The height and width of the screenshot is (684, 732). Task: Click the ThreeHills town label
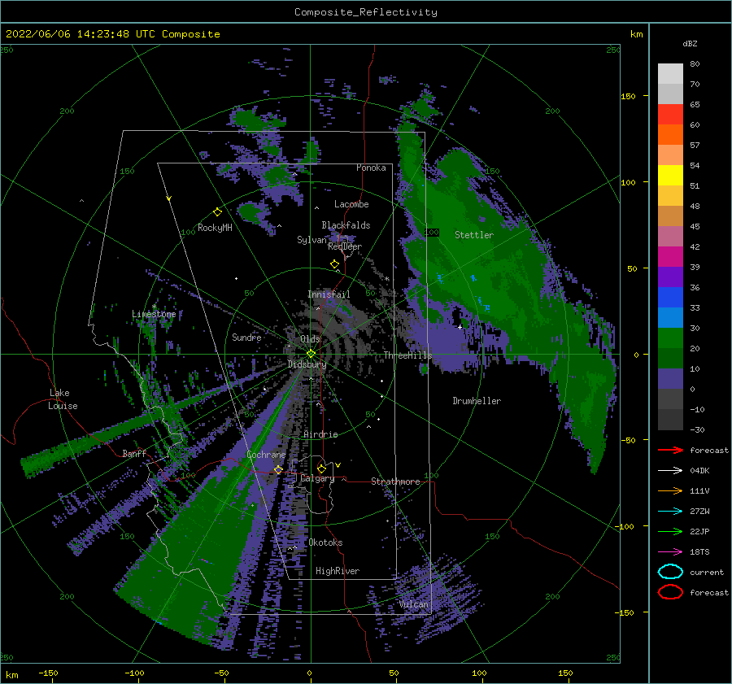point(408,355)
